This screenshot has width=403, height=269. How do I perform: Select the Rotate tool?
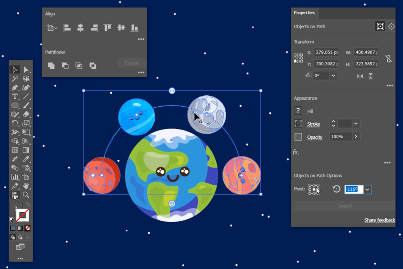[x=15, y=123]
